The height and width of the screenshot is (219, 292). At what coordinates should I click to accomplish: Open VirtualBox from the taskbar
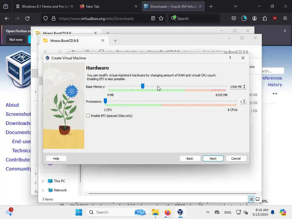(180, 212)
